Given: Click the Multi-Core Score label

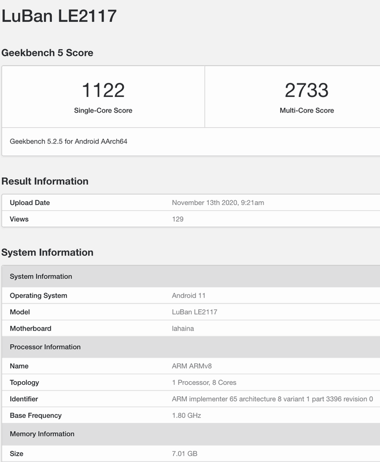Looking at the screenshot, I should 307,111.
